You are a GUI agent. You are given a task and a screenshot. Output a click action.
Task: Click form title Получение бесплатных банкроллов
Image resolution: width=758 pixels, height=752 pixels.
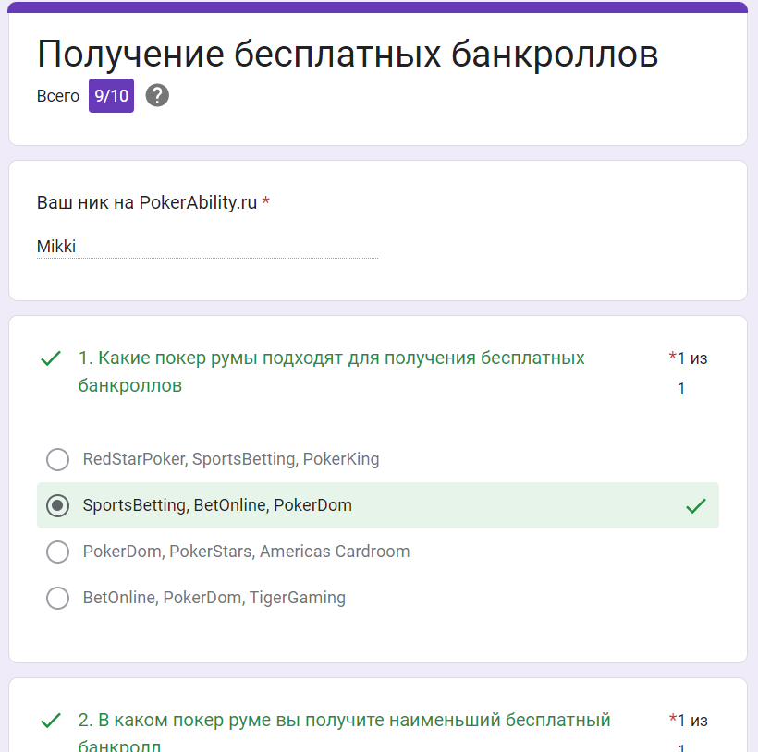point(348,55)
